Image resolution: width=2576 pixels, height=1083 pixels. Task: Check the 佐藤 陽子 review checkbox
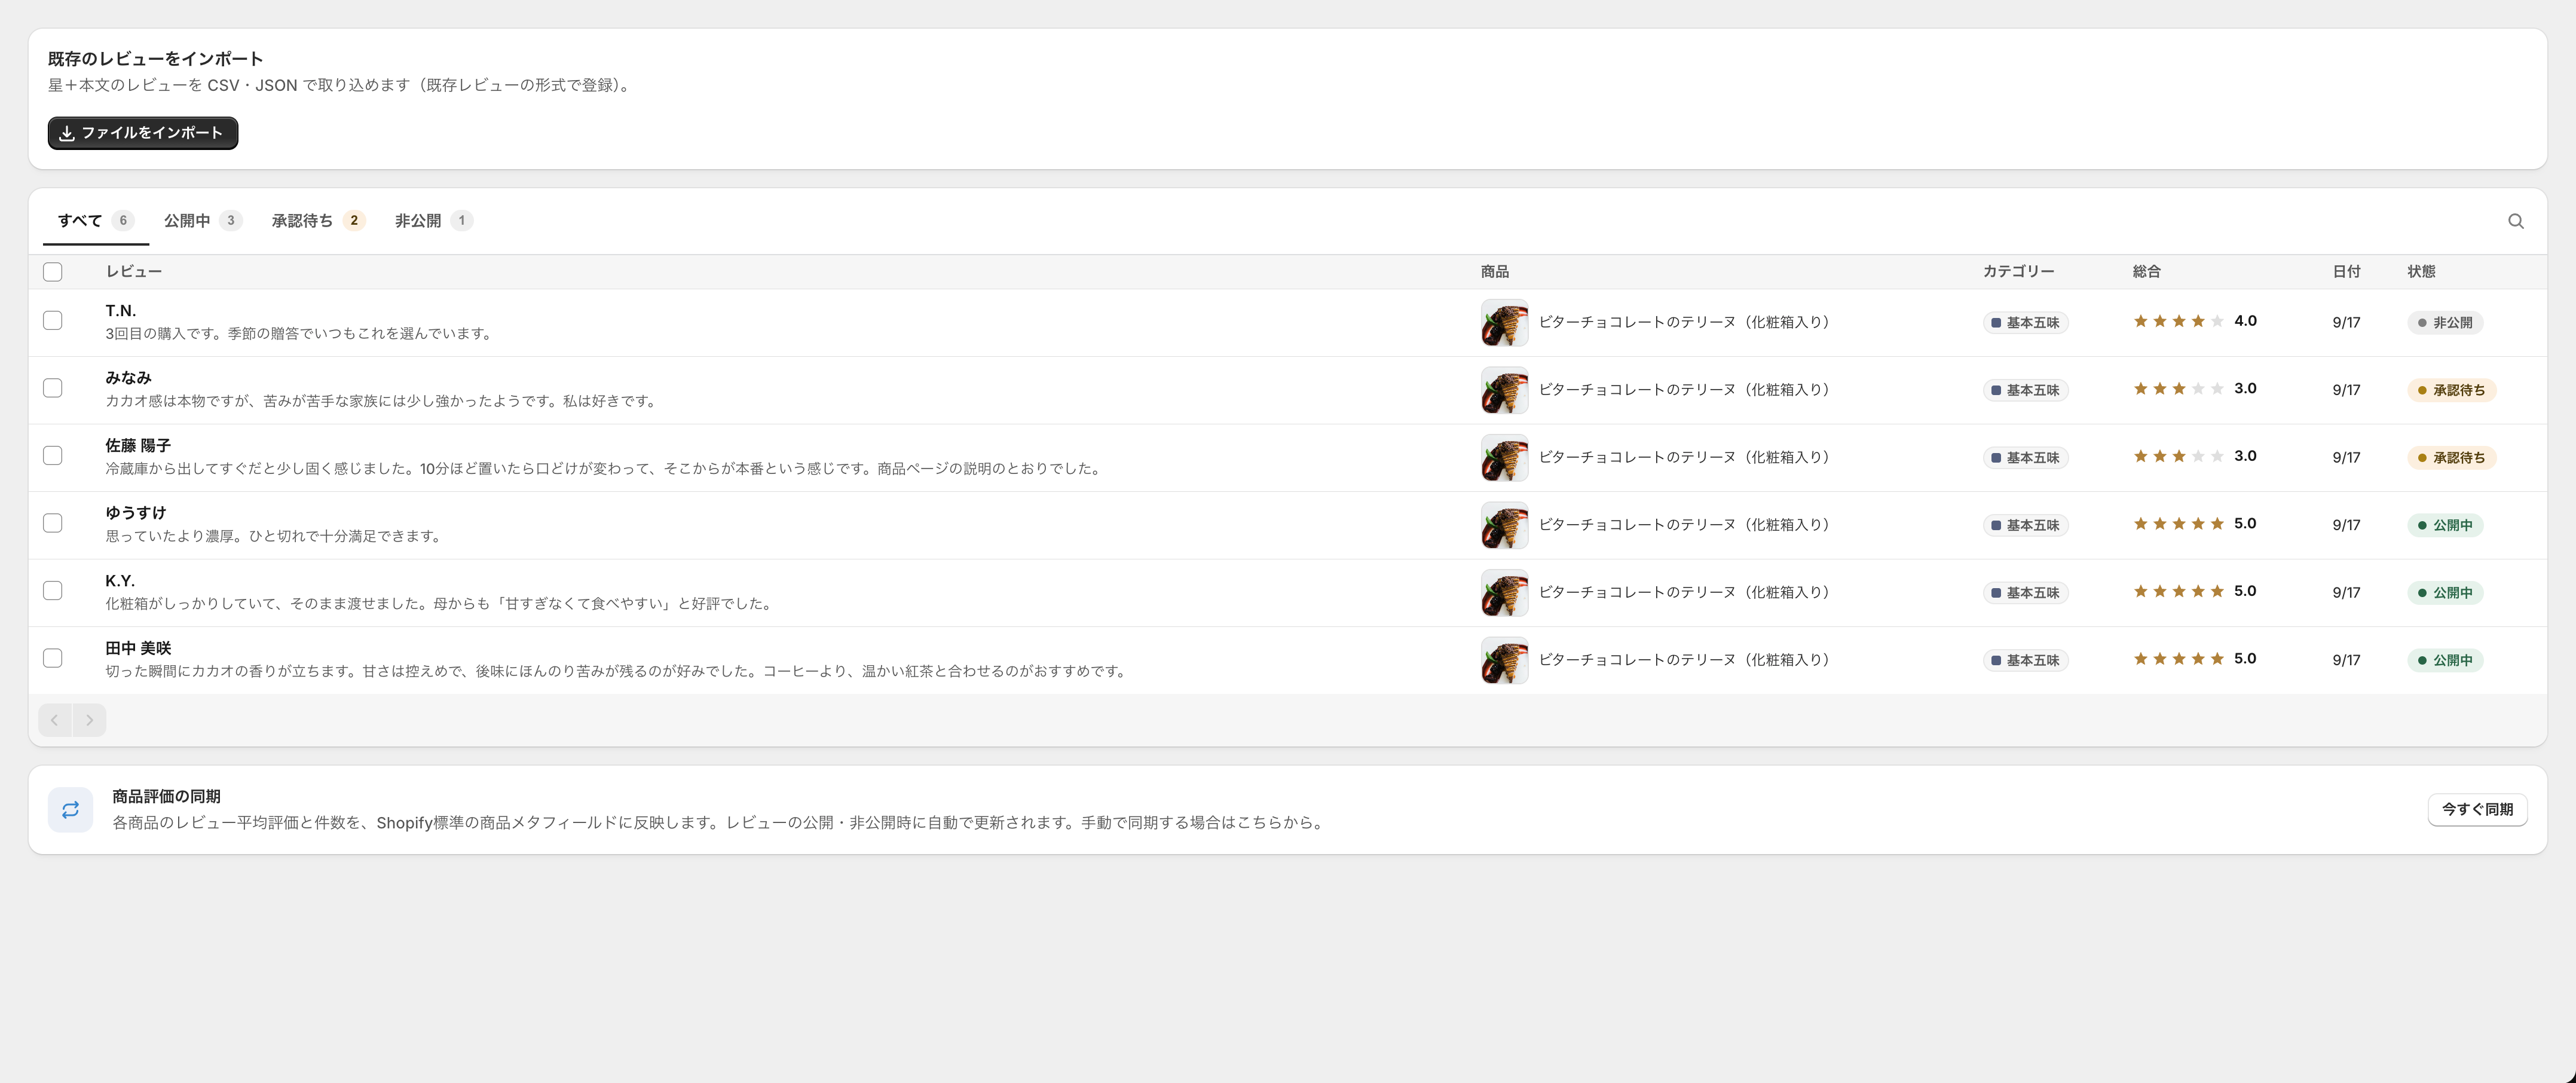53,455
